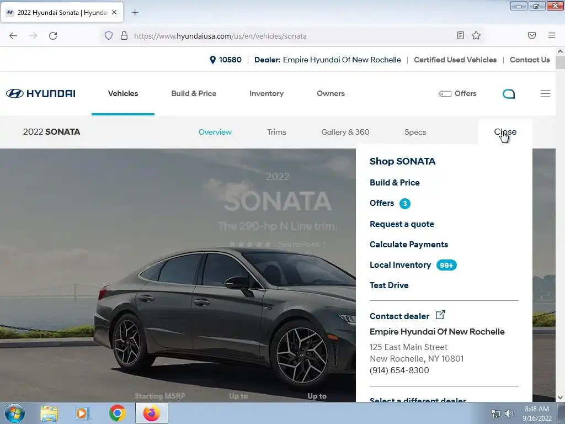Click the Contact Us link
The height and width of the screenshot is (424, 565).
[x=530, y=60]
